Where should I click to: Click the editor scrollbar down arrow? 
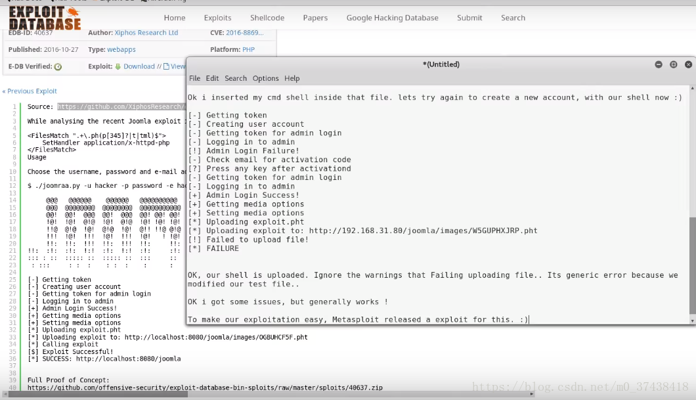(x=692, y=321)
